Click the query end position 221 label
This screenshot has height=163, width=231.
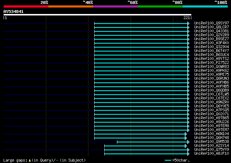coord(187,18)
